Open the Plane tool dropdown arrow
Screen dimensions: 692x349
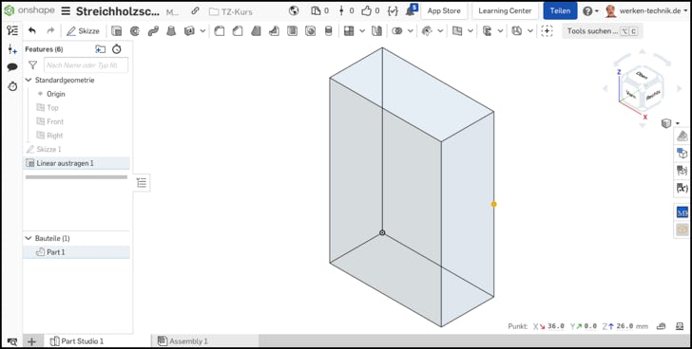point(471,30)
